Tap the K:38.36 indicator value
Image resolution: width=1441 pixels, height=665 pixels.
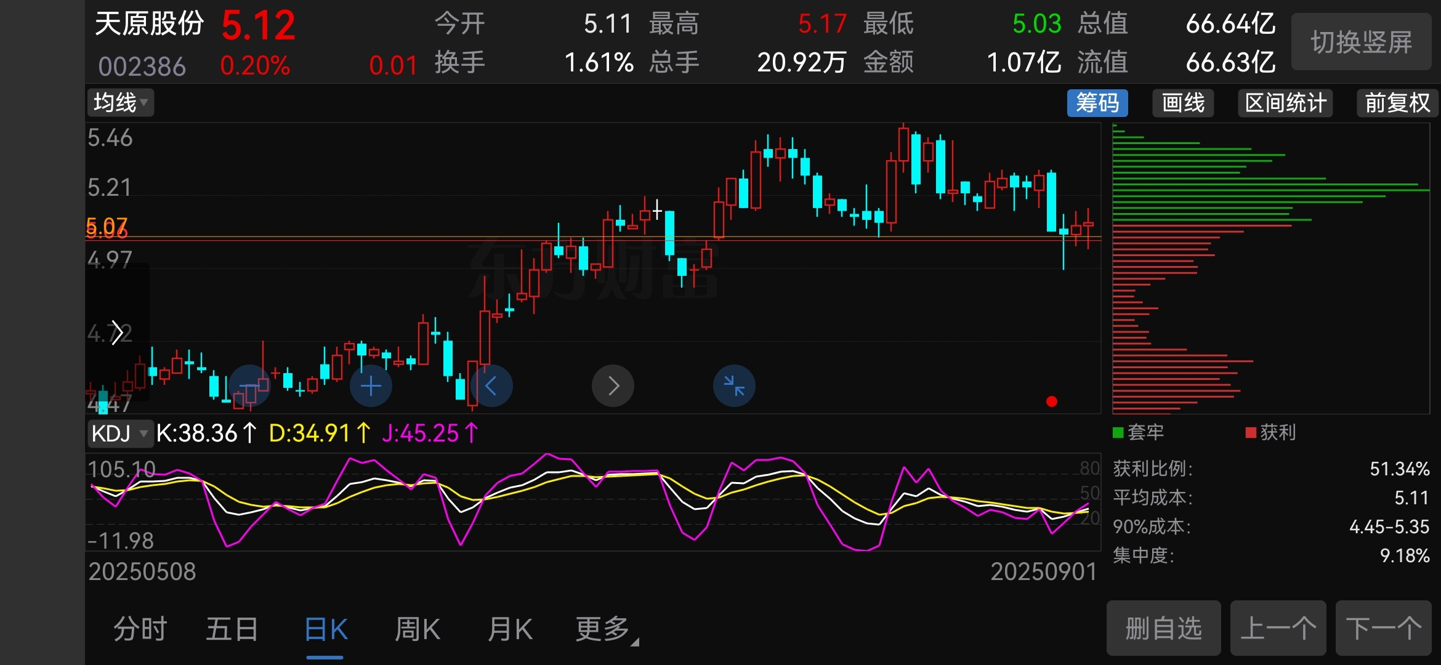pos(206,433)
